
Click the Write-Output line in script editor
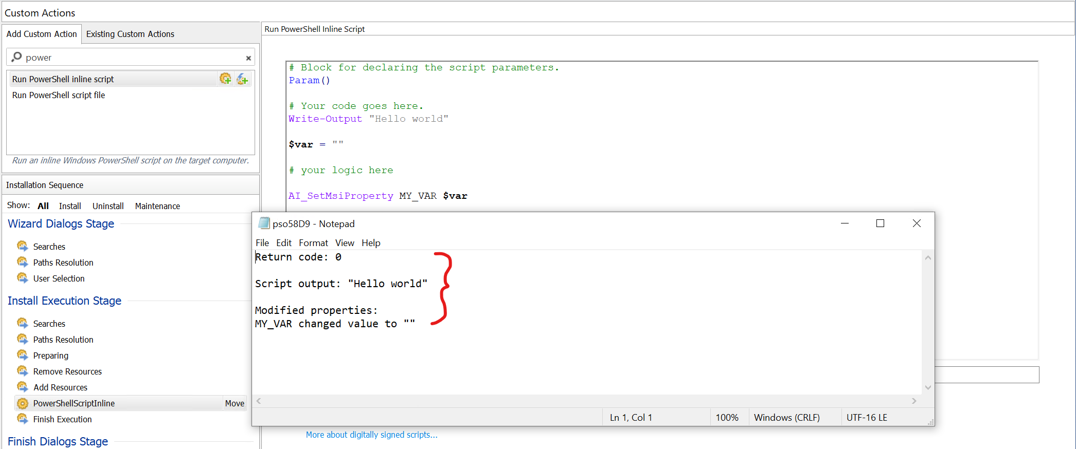tap(368, 119)
